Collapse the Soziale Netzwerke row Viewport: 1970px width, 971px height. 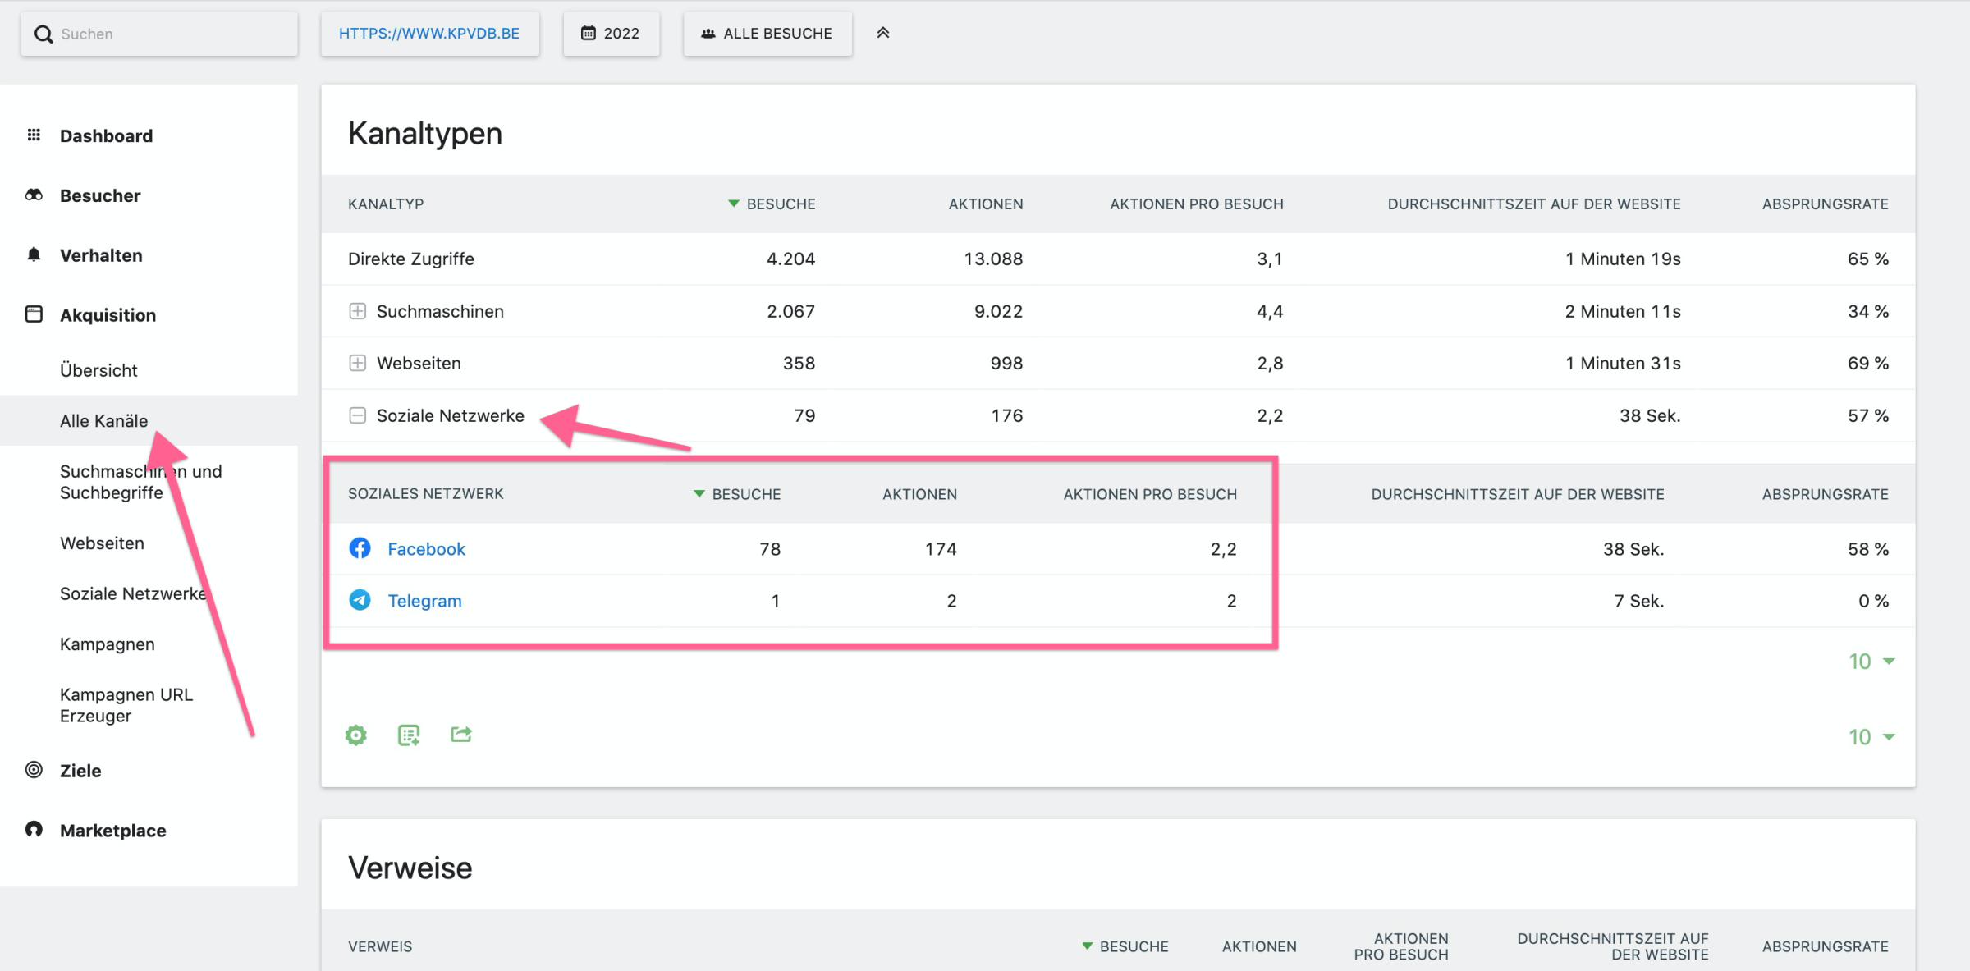tap(357, 415)
